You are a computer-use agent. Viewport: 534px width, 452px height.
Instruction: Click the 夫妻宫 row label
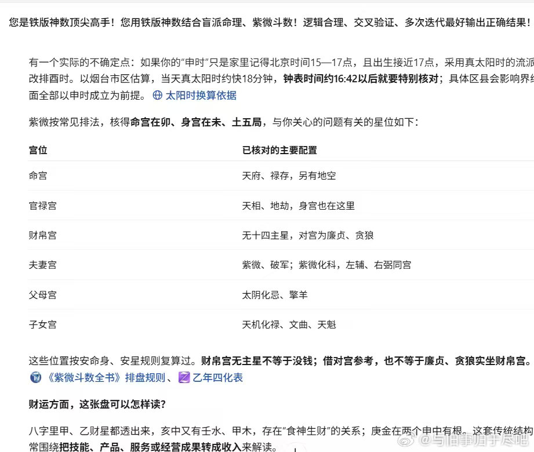[x=42, y=265]
